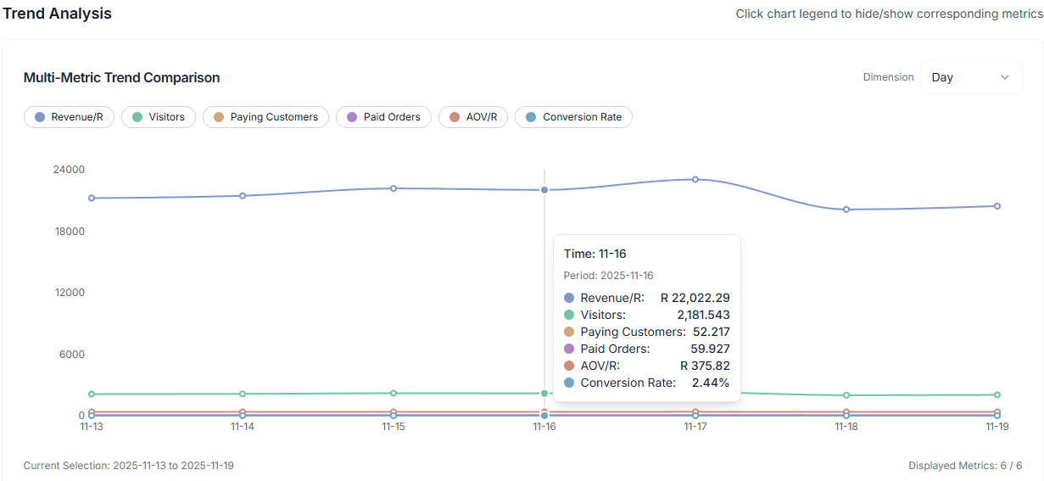1044x481 pixels.
Task: Select Revenue data point for 11-15
Action: [394, 188]
